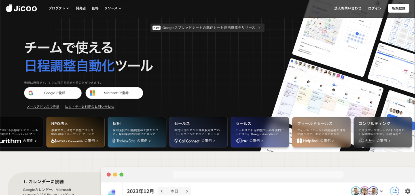Open the 価格 page
This screenshot has height=195, width=415.
click(95, 8)
